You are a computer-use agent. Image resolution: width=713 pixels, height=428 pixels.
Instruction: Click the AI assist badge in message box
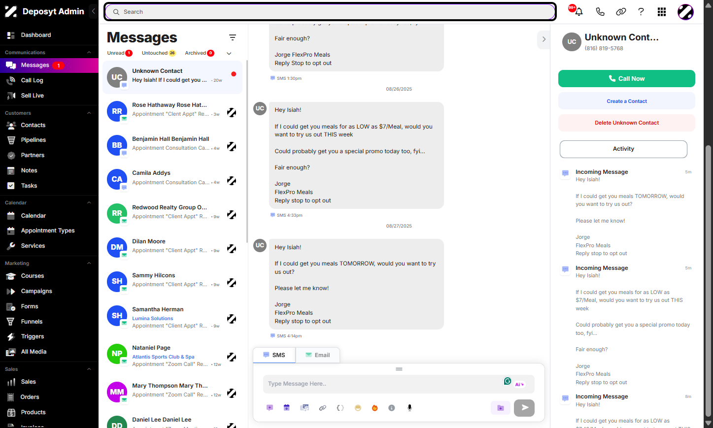pos(520,384)
